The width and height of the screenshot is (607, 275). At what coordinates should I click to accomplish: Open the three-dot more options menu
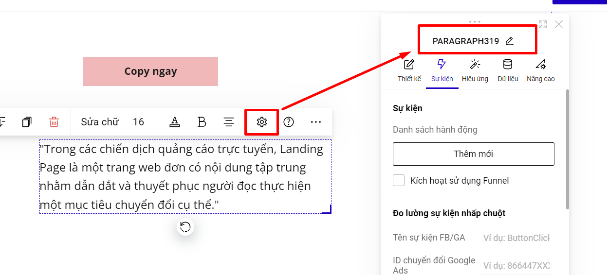point(316,122)
